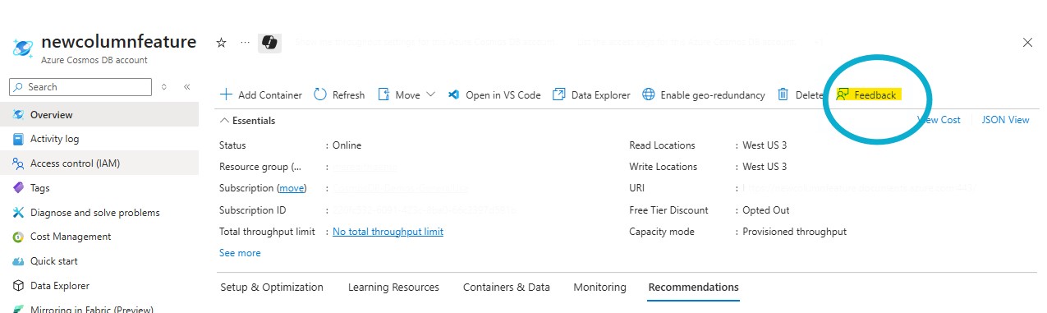This screenshot has width=1047, height=313.
Task: Click Add Container in the toolbar
Action: click(260, 95)
